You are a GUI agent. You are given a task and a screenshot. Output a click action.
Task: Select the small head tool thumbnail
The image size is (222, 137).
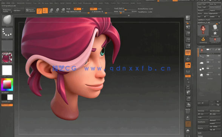pos(215,40)
